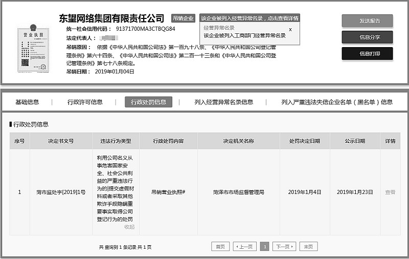Click the 吊销企业 status badge
The image size is (409, 259).
coord(183,18)
